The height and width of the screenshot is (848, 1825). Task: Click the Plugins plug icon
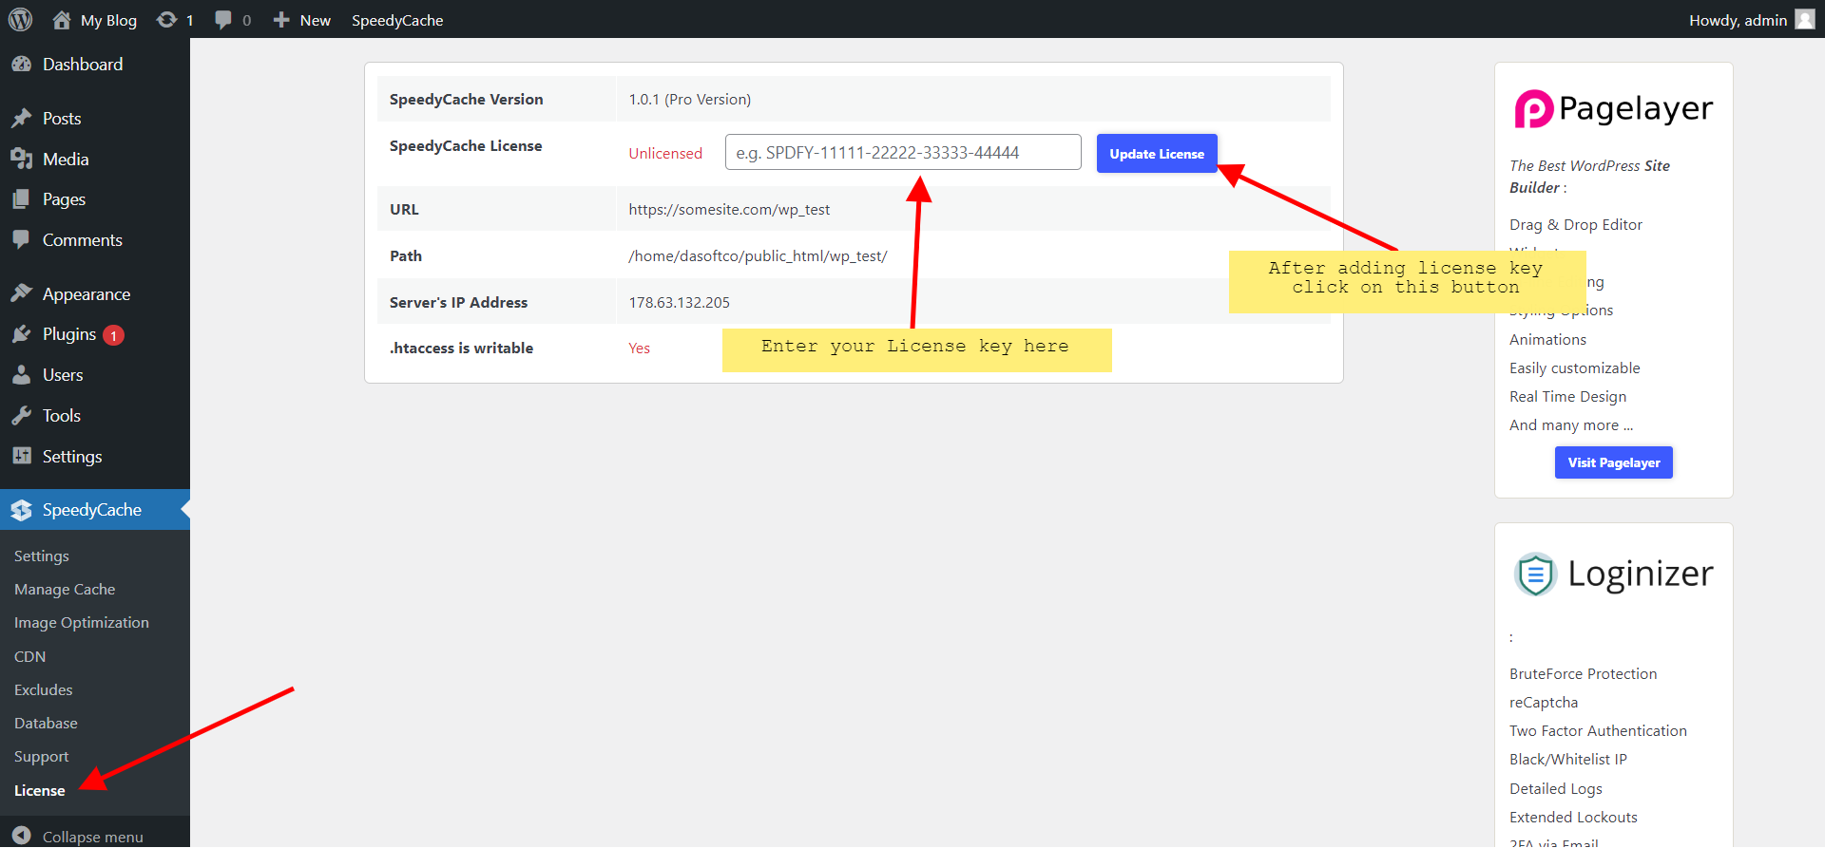pyautogui.click(x=21, y=334)
